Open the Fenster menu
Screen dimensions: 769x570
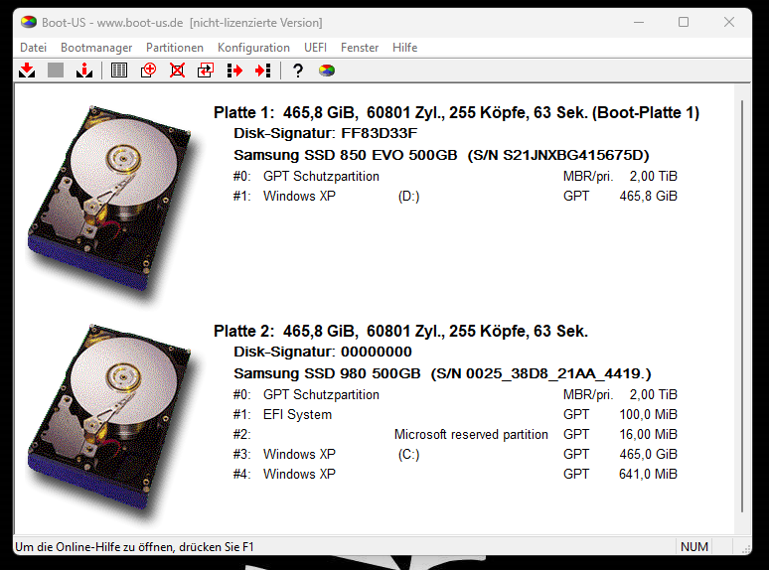pos(360,48)
